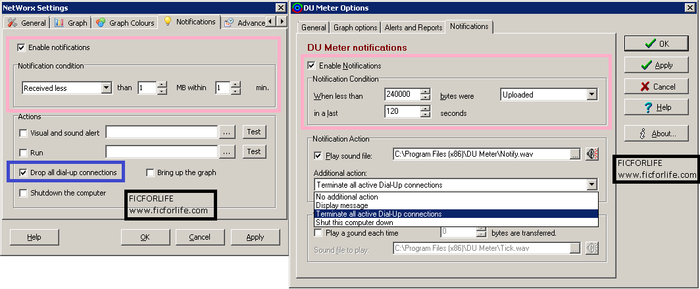Decrease the minutes spinner in NetWorx
Image resolution: width=700 pixels, height=289 pixels.
[236, 91]
